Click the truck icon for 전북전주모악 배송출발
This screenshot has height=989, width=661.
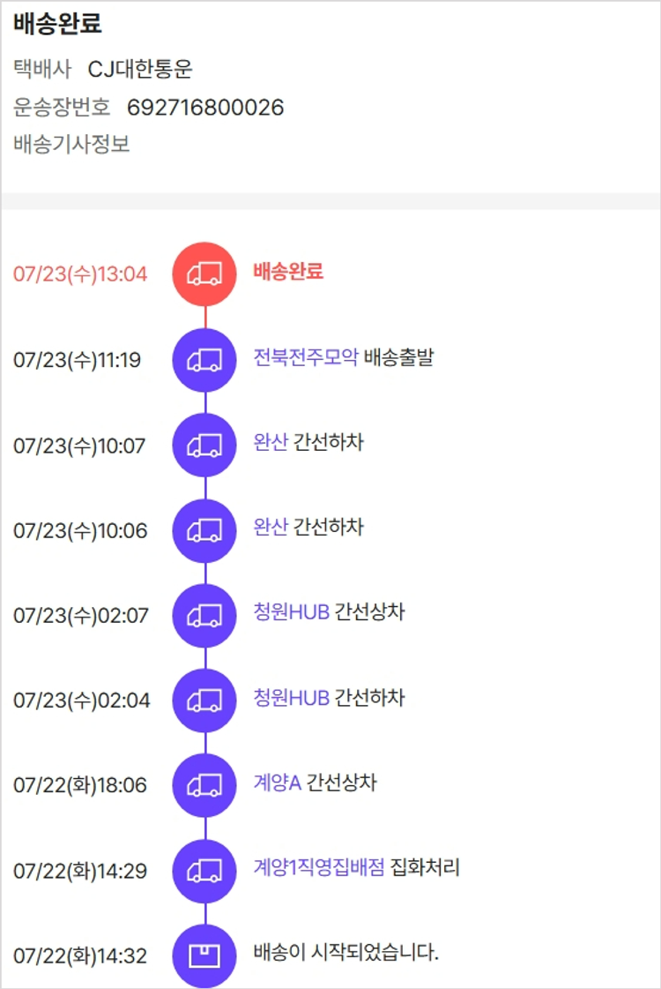coord(204,360)
